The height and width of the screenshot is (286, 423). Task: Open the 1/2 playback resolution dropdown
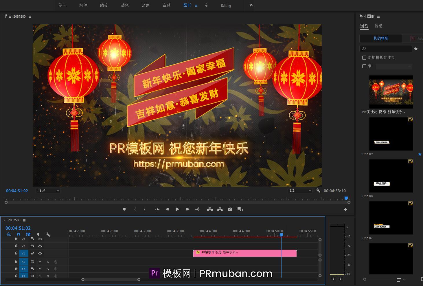point(300,190)
